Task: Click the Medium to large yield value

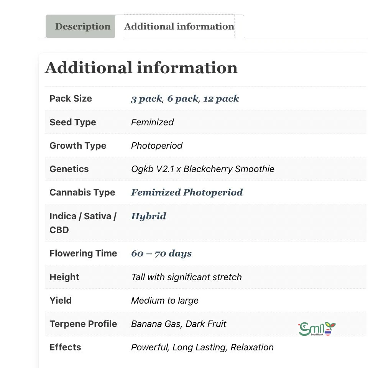Action: 164,301
